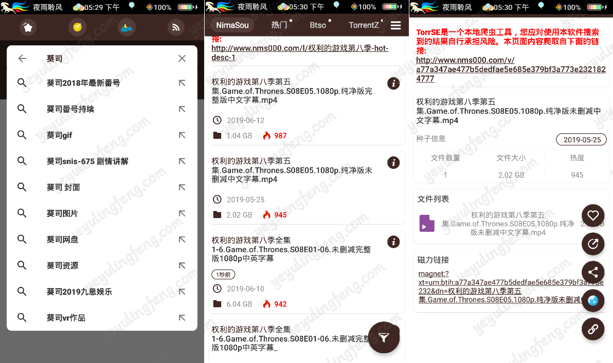Viewport: 613px width, 363px height.
Task: Open nms000.com/v/ detail page link
Action: coord(511,69)
